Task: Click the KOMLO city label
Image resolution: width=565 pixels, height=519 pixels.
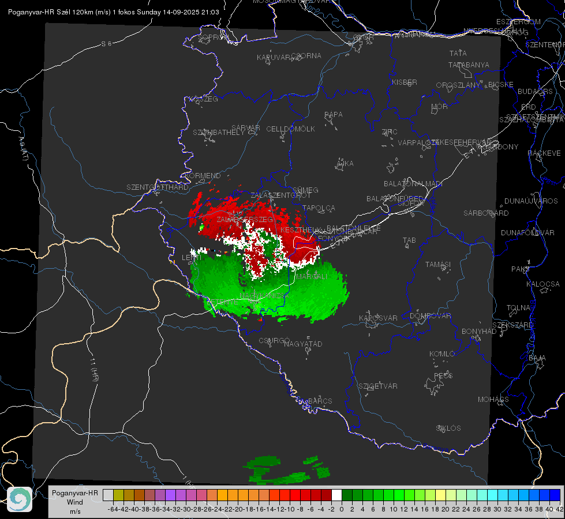Action: click(442, 353)
